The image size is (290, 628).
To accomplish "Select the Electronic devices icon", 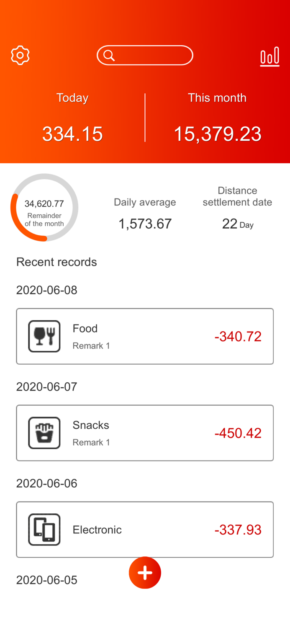I will [44, 529].
